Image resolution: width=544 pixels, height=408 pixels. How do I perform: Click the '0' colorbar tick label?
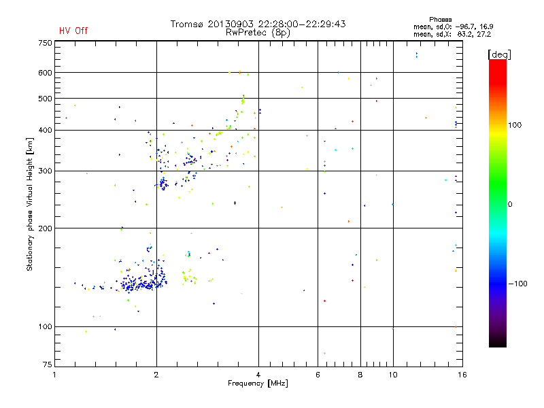pos(510,204)
